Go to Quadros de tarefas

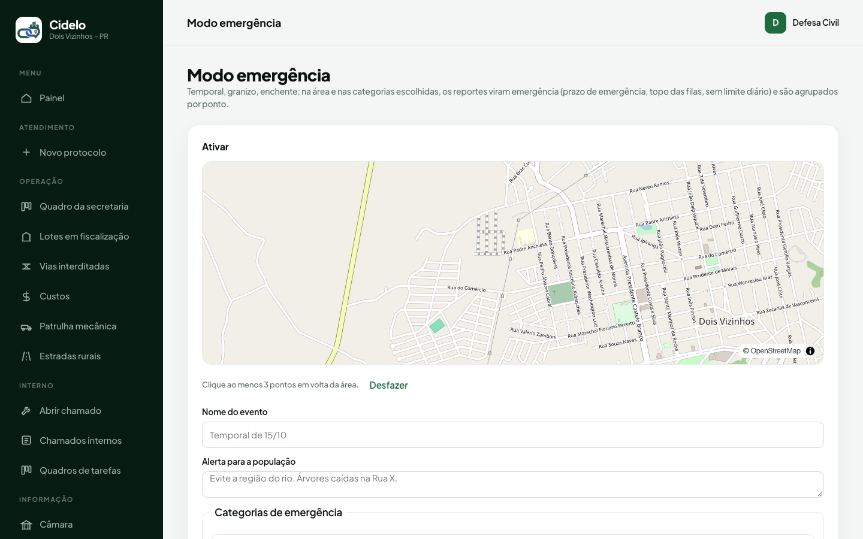click(x=82, y=471)
